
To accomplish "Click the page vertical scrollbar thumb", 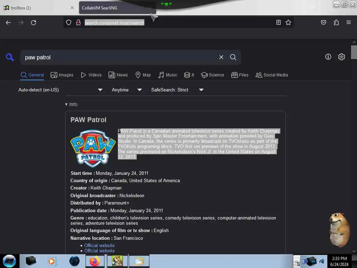I will [354, 52].
